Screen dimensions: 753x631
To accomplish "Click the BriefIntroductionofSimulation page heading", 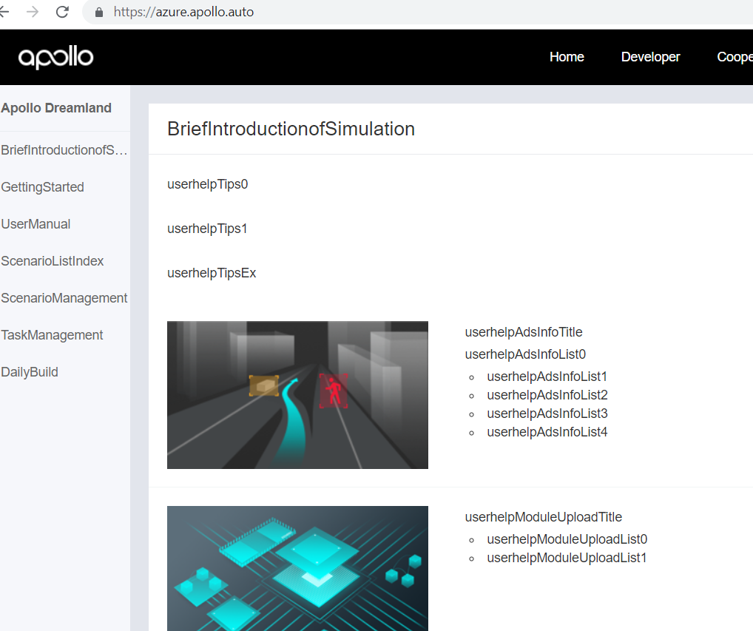I will click(291, 129).
